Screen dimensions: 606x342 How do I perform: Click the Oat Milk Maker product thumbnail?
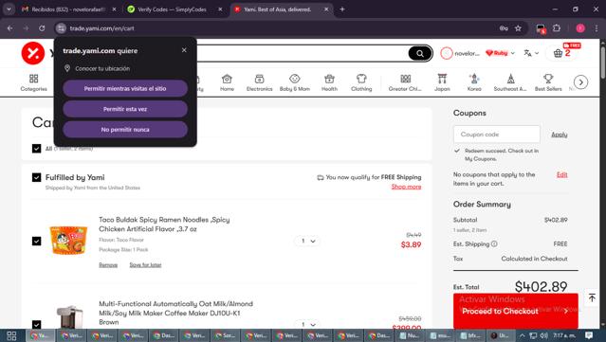(x=69, y=316)
